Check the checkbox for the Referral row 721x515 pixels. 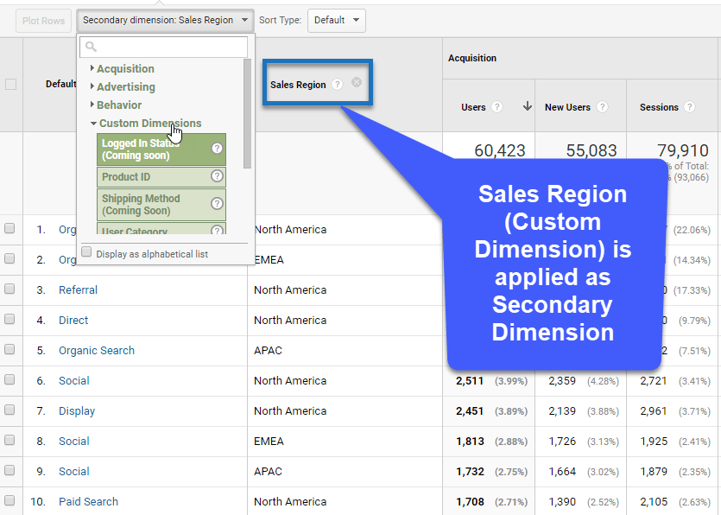[x=11, y=290]
